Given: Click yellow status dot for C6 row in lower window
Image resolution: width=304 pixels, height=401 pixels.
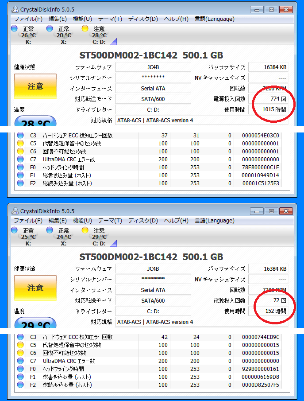Looking at the screenshot, I should (x=20, y=353).
